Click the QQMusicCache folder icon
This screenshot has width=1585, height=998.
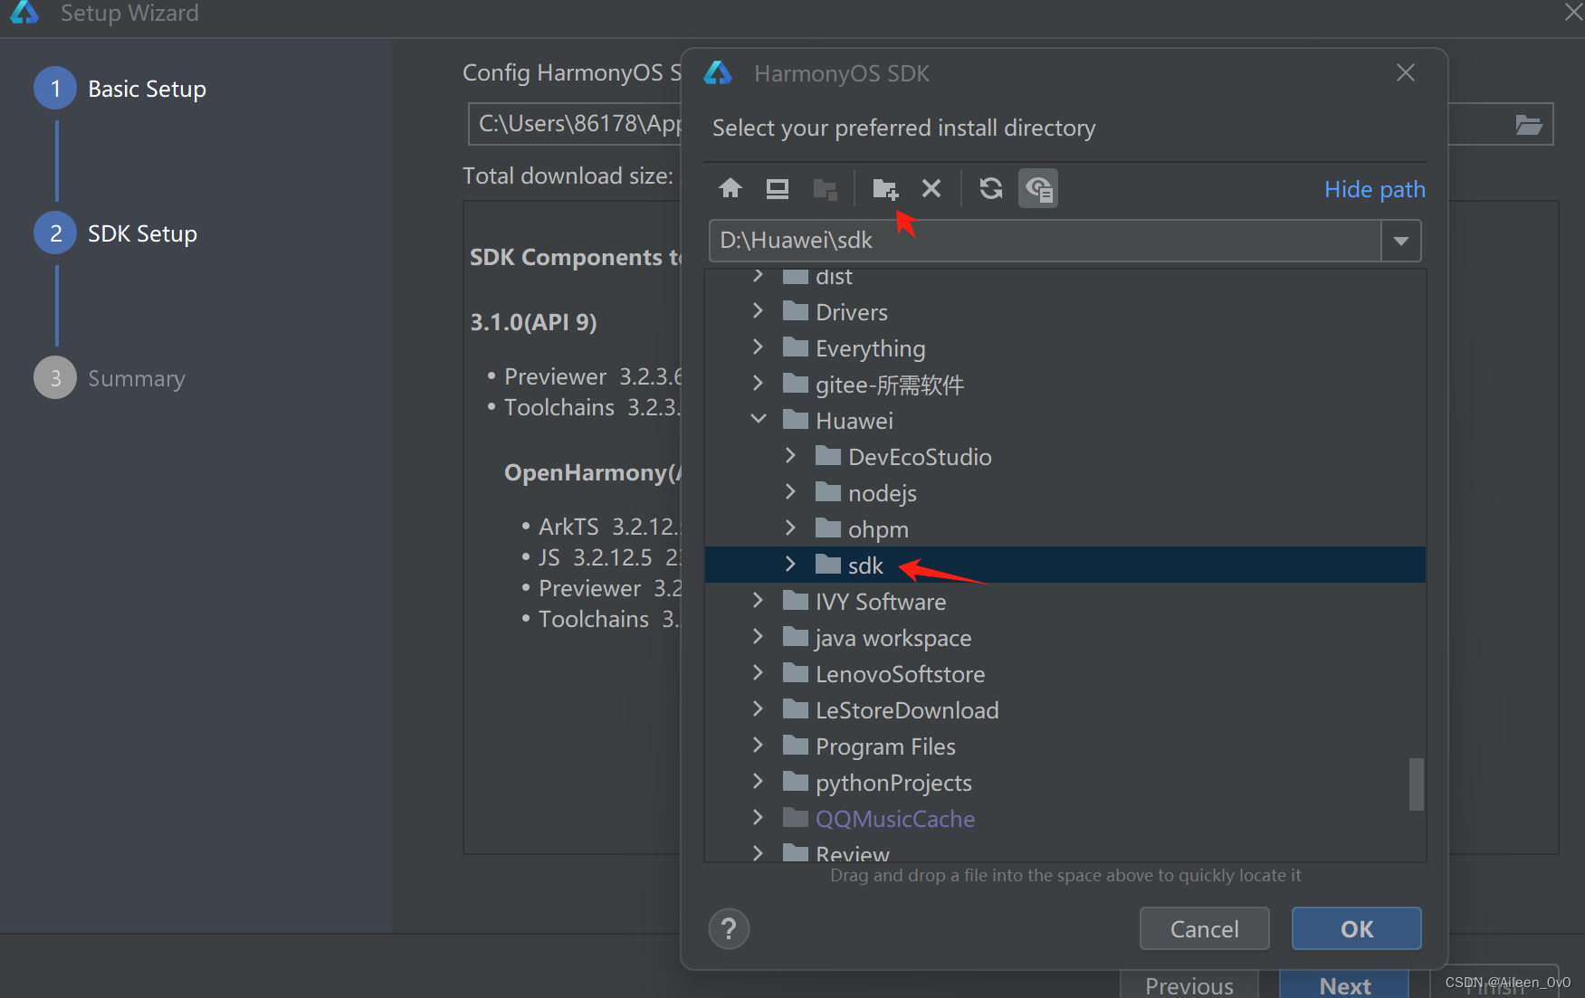click(795, 818)
